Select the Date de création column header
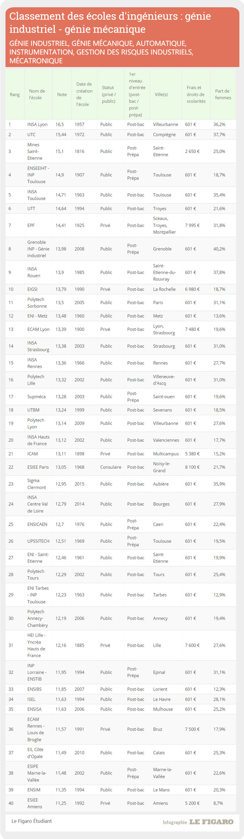Image resolution: width=244 pixels, height=839 pixels. (84, 94)
